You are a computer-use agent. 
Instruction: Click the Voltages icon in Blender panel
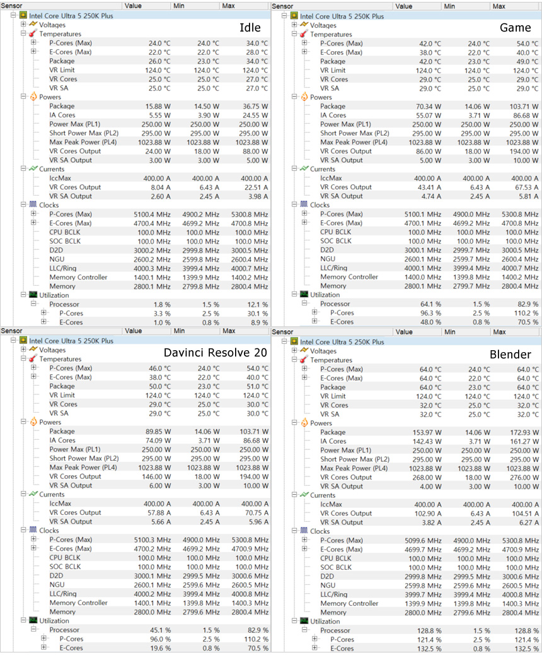tap(304, 351)
